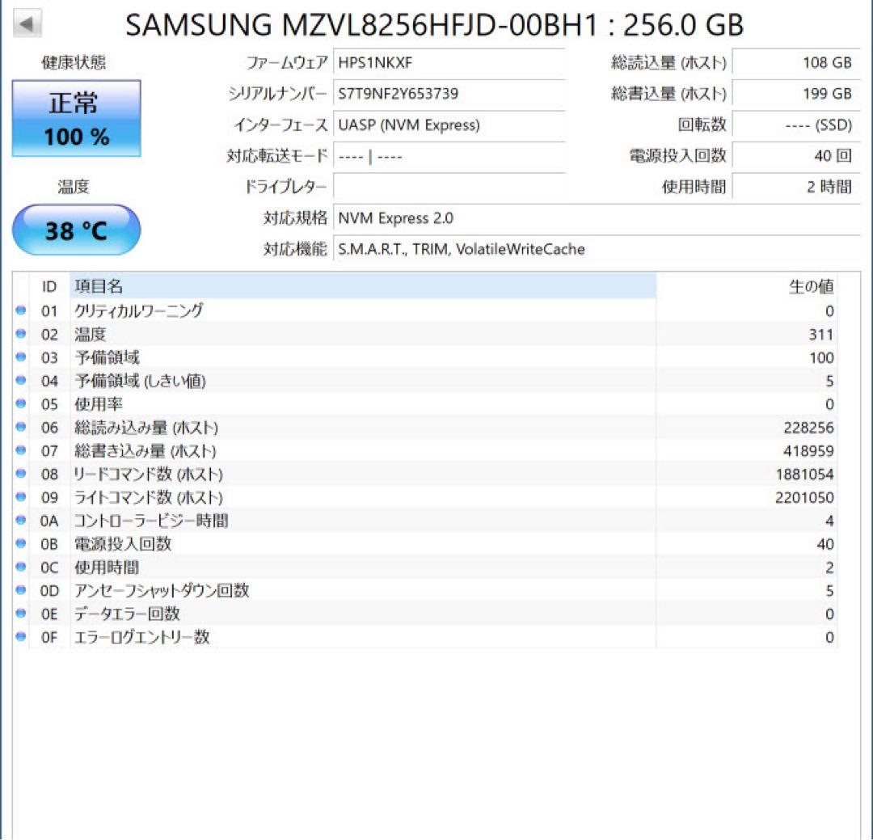Click the raw value 418959
The width and height of the screenshot is (873, 840).
coord(808,450)
